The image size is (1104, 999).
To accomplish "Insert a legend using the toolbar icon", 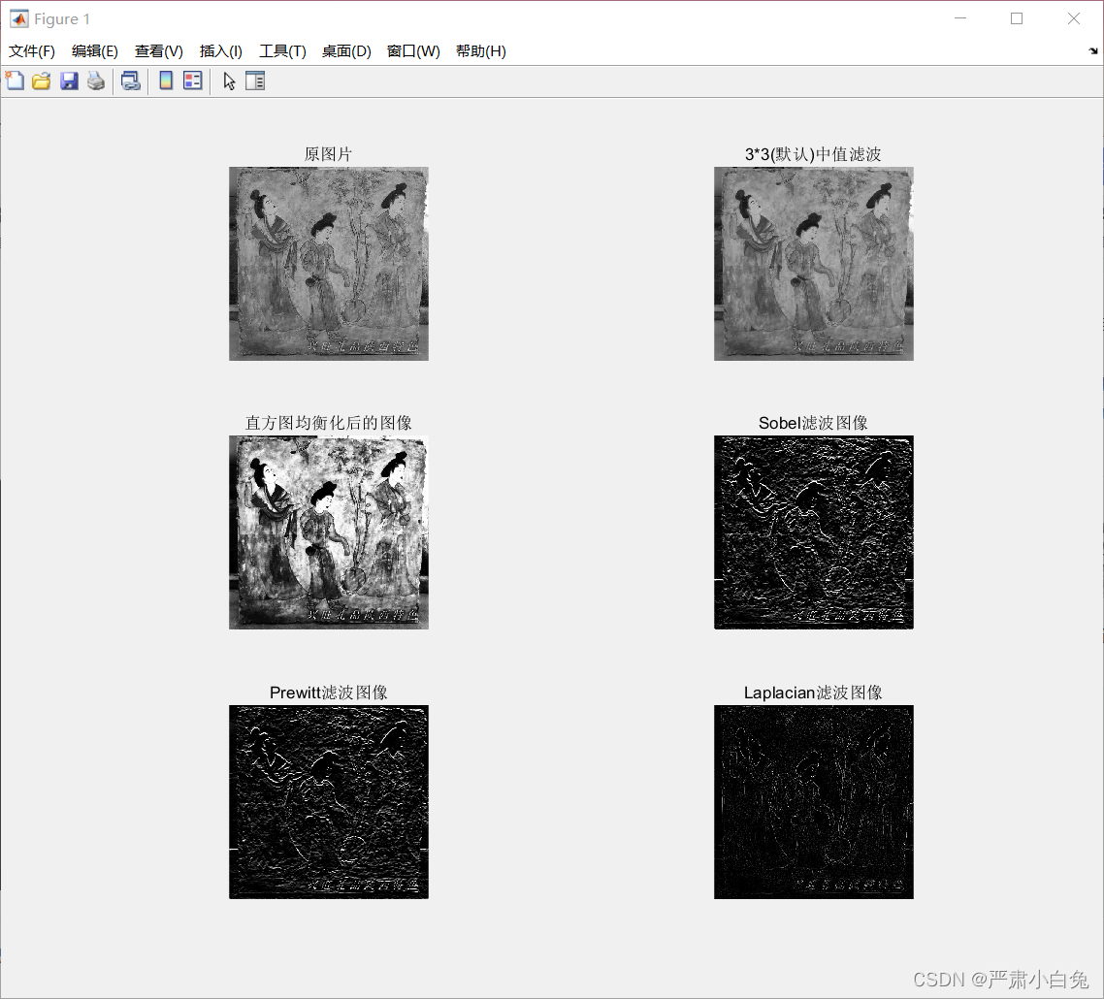I will [x=192, y=81].
